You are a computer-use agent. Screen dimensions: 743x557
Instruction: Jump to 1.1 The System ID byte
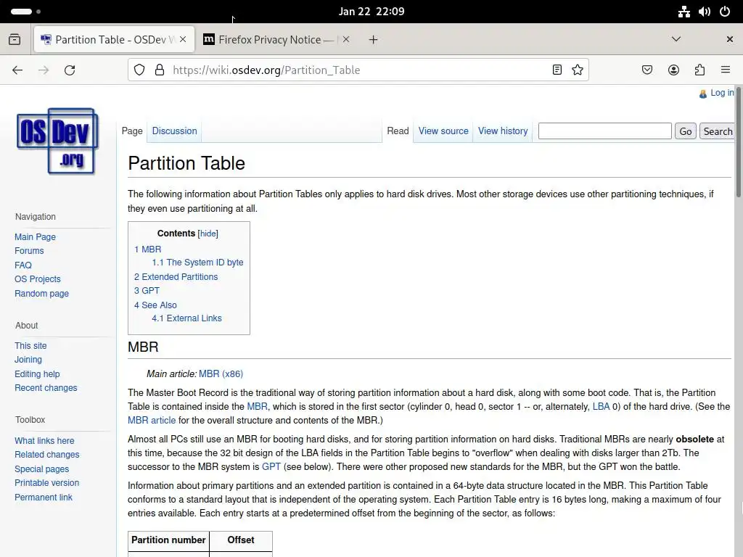pyautogui.click(x=197, y=263)
